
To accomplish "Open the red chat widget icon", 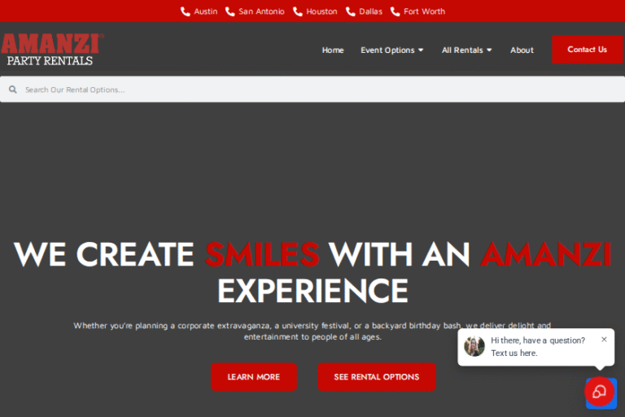I will click(600, 393).
